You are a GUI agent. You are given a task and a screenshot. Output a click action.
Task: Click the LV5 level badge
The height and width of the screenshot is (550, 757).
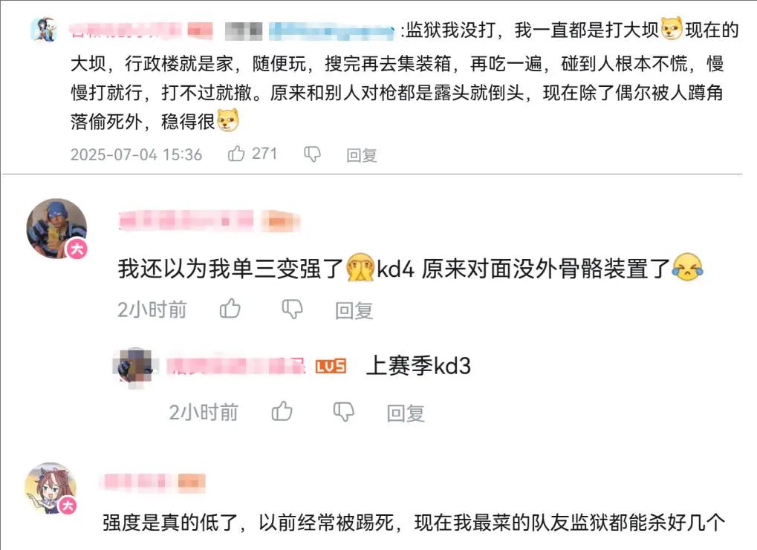coord(331,366)
